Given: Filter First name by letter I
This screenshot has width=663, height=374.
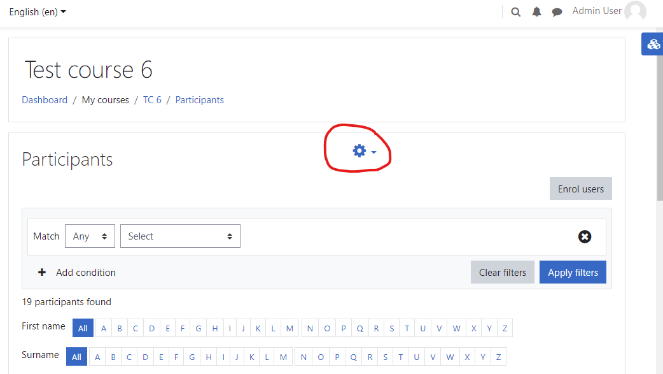Looking at the screenshot, I should pos(230,328).
